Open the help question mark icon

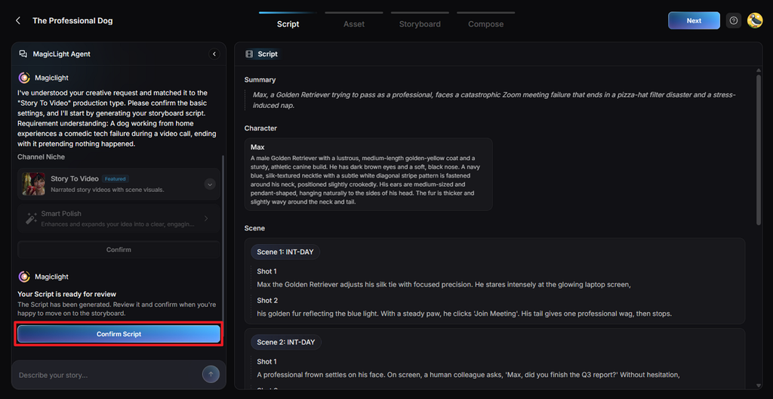[x=734, y=20]
